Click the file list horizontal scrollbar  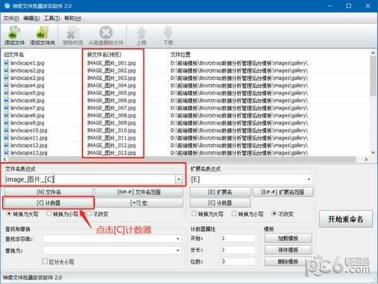[182, 160]
